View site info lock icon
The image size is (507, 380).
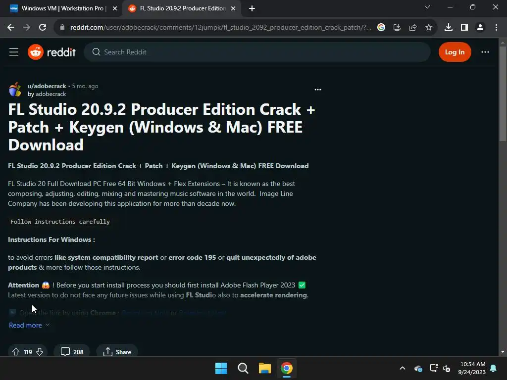click(62, 28)
